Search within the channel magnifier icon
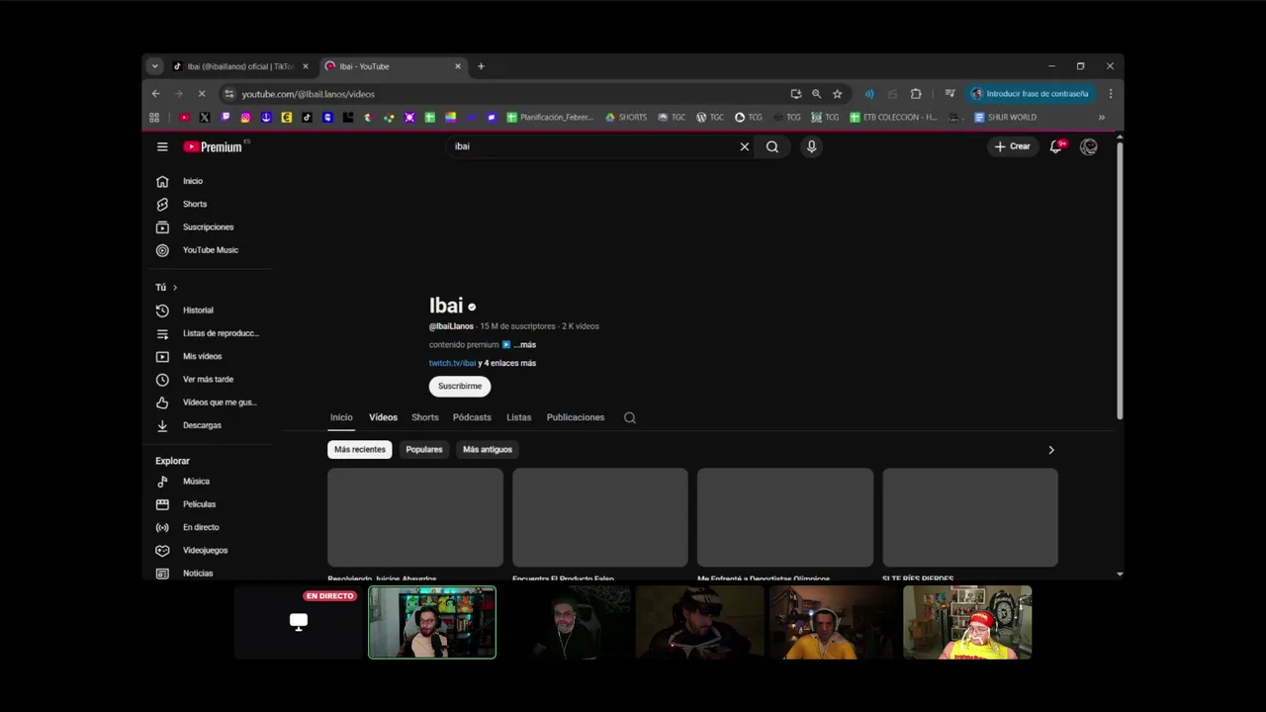Viewport: 1266px width, 712px height. coord(630,417)
